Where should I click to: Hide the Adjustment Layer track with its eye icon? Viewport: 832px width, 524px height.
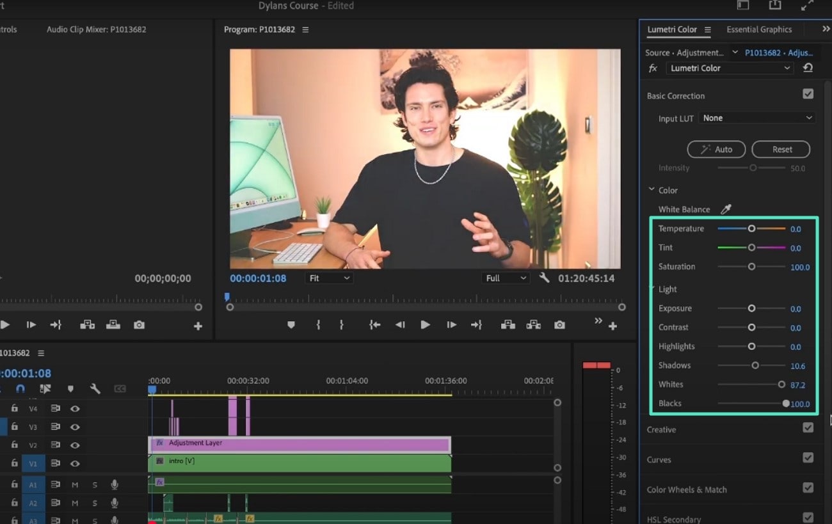[75, 445]
